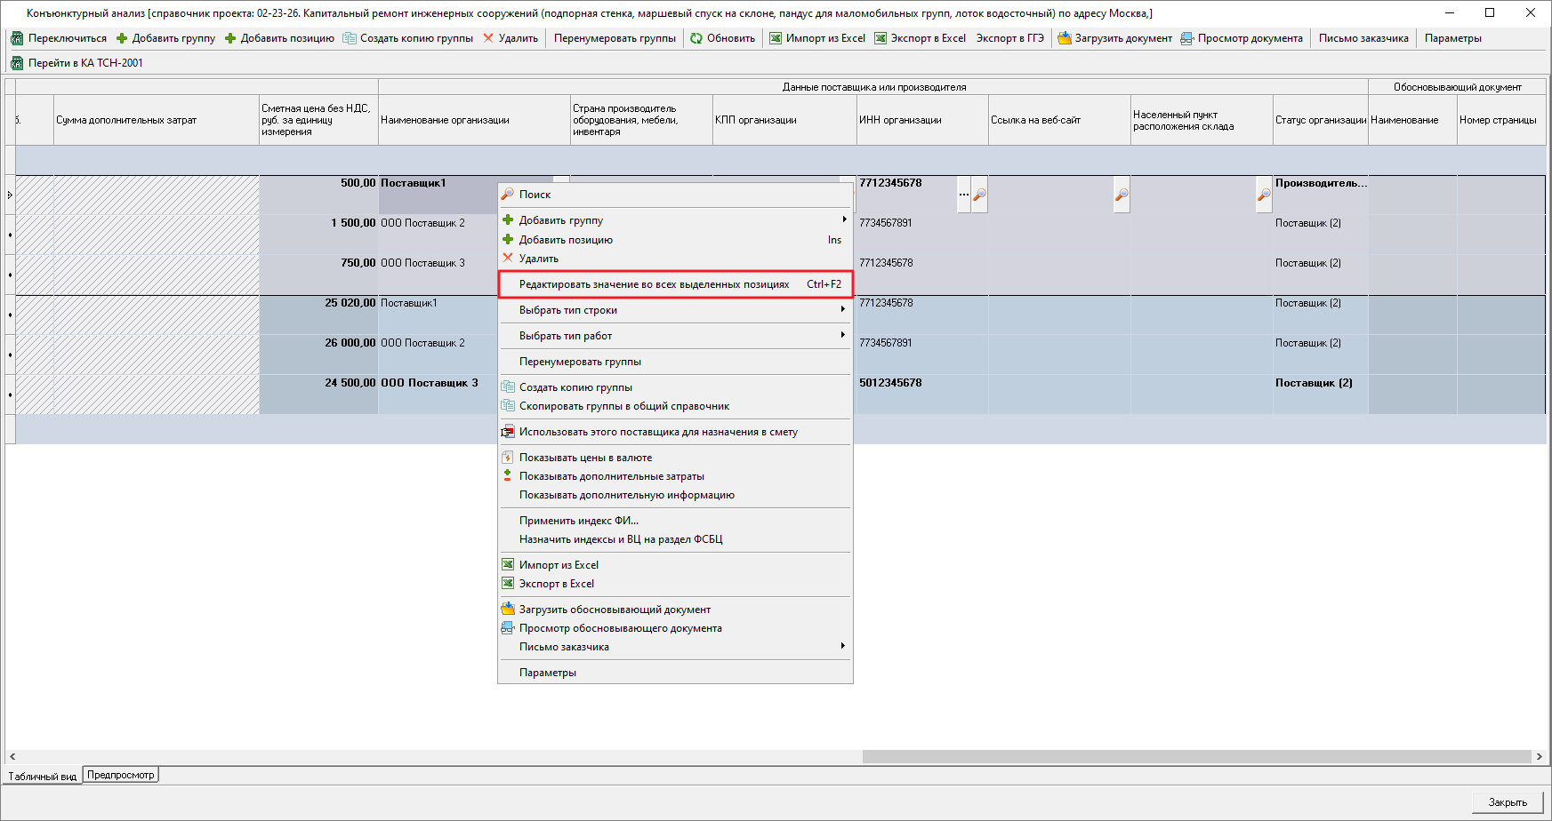Click the Перейти в КА ТСН-2001 icon
This screenshot has height=821, width=1552.
coord(17,63)
